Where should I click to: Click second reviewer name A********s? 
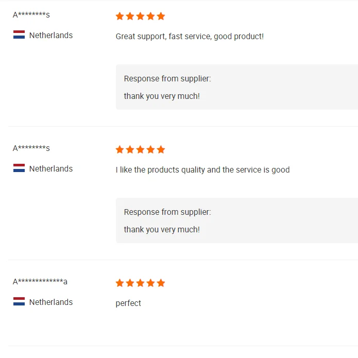pos(31,148)
